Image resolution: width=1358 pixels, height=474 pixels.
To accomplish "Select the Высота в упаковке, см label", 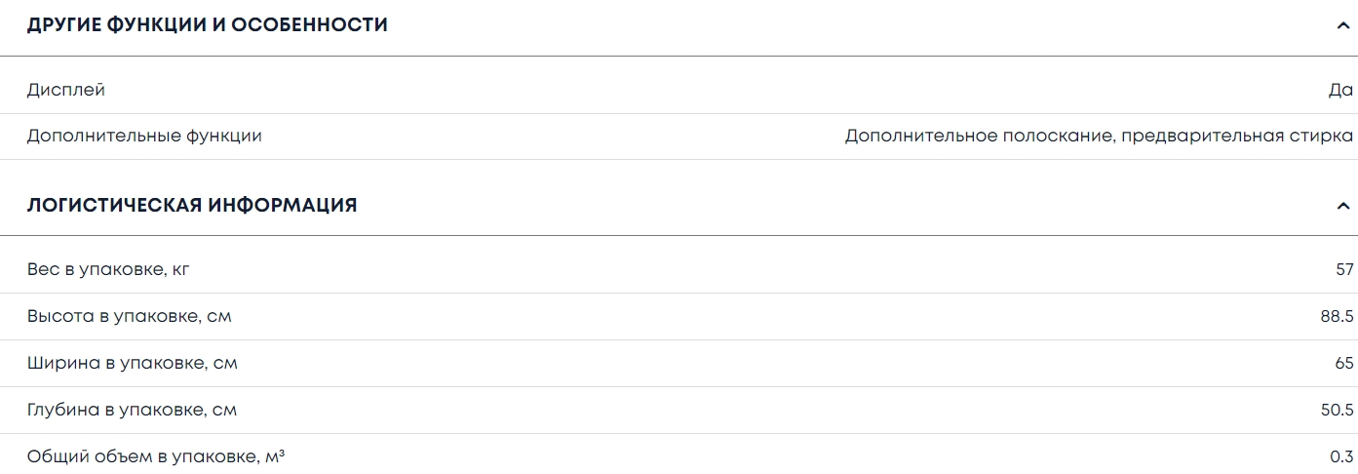I will pyautogui.click(x=130, y=316).
